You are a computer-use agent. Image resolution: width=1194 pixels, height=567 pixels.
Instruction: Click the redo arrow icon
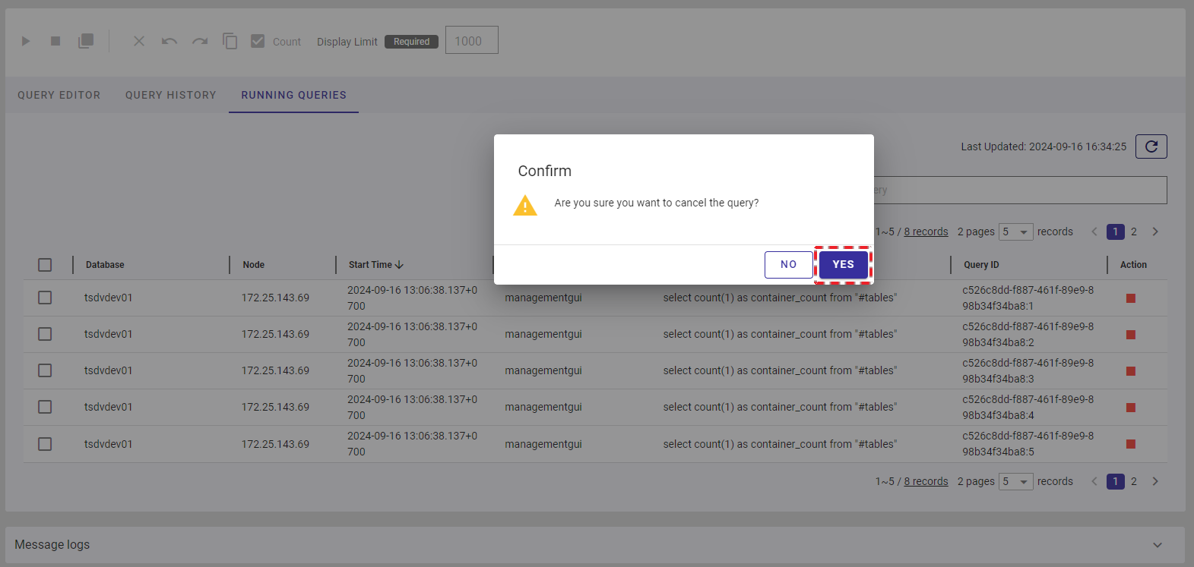200,41
